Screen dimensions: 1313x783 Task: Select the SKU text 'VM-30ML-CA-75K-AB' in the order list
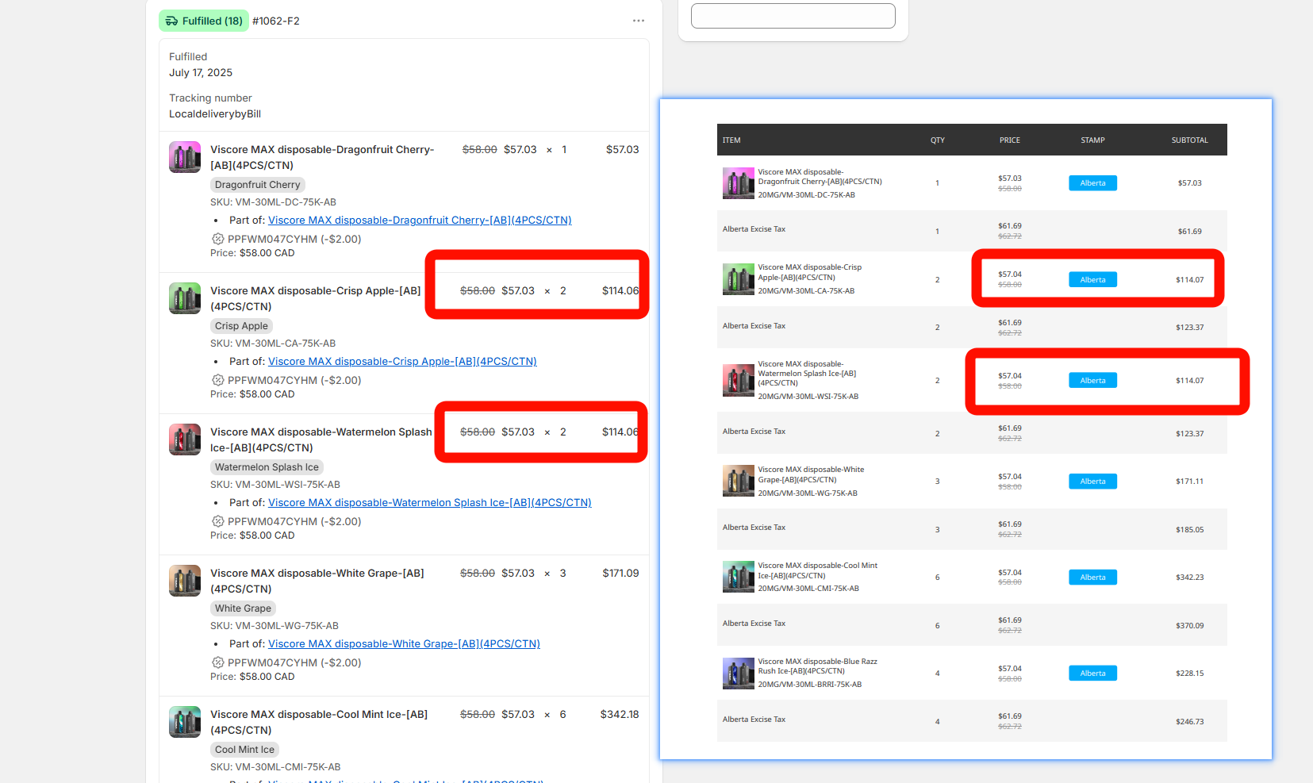[x=286, y=344]
